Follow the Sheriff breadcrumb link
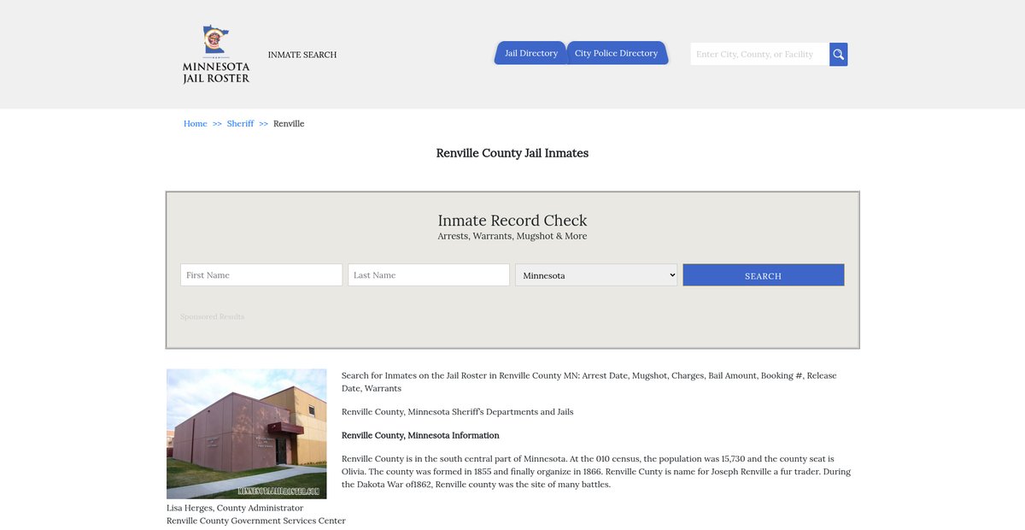 240,124
